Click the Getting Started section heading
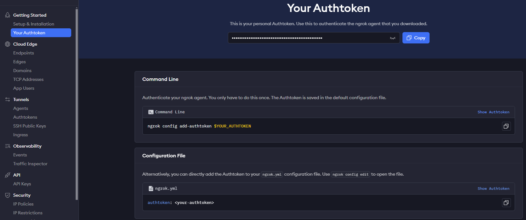The height and width of the screenshot is (220, 526). (30, 15)
